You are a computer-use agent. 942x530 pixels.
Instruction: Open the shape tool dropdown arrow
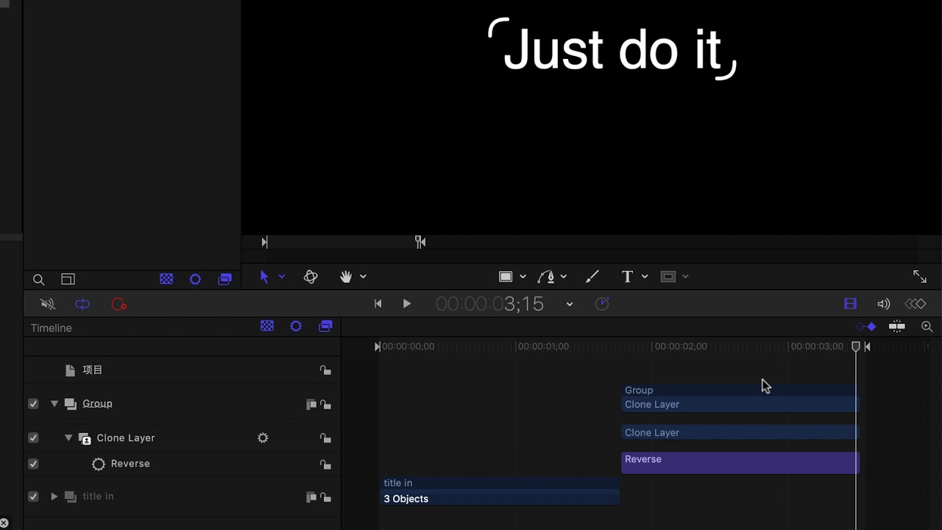tap(523, 277)
